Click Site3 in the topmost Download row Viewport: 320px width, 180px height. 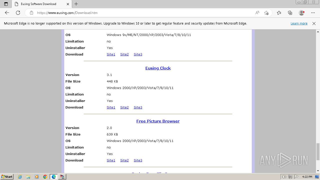[x=138, y=54]
